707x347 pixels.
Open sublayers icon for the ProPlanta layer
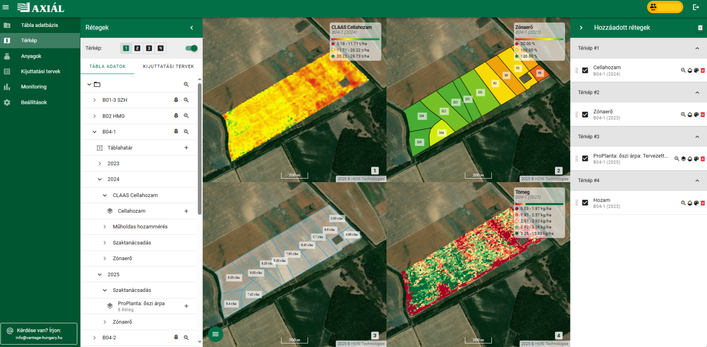point(683,159)
